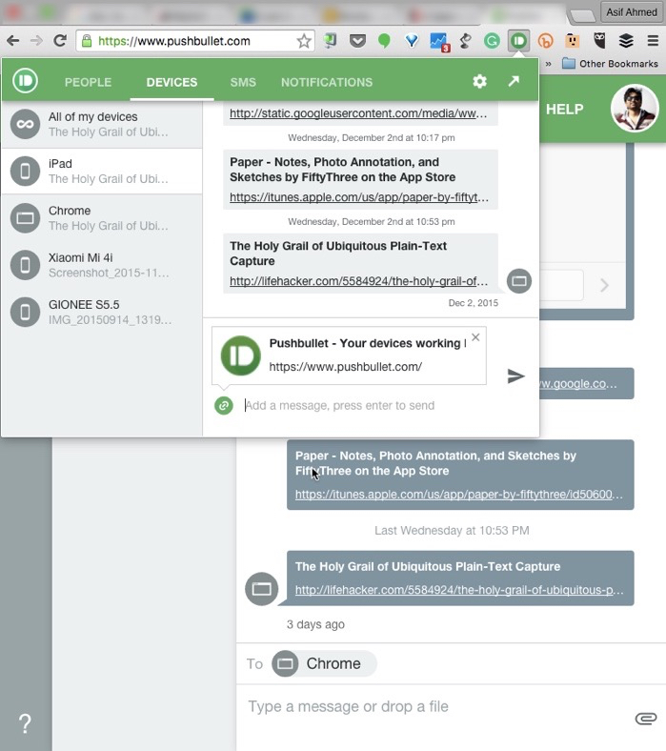This screenshot has width=666, height=751.
Task: Click the Chrome browser icon in device list
Action: [25, 218]
